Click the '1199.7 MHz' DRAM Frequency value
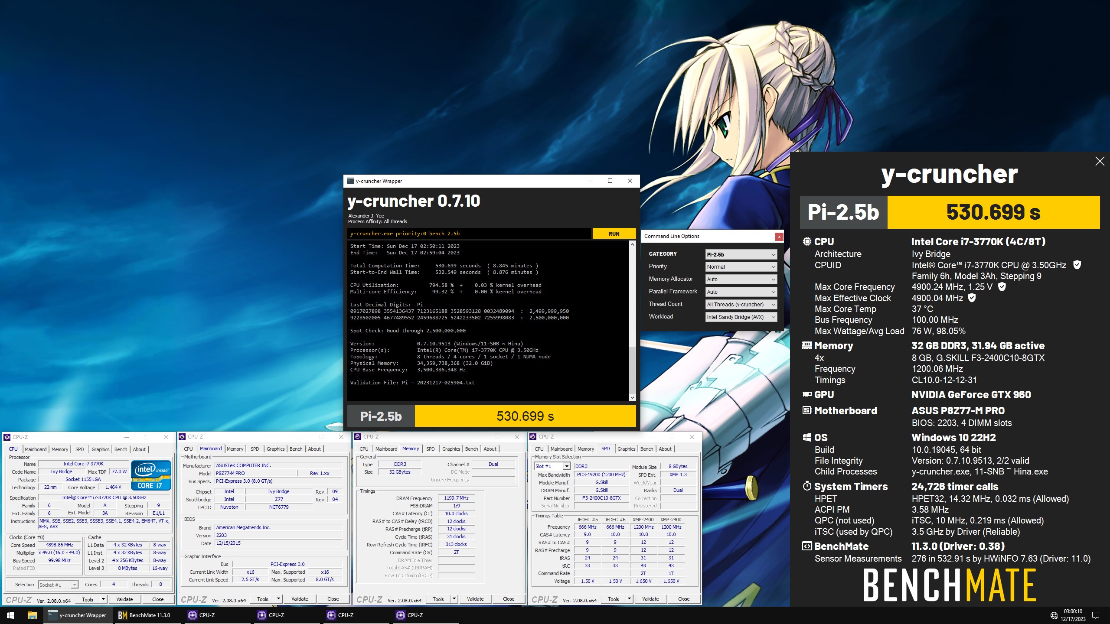1110x624 pixels. [x=456, y=498]
